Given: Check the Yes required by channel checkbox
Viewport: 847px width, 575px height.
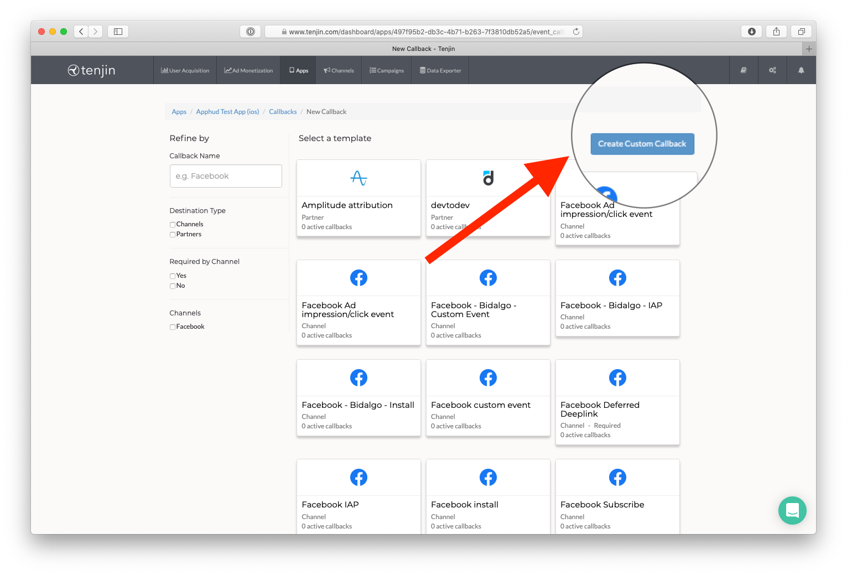Looking at the screenshot, I should click(x=173, y=276).
